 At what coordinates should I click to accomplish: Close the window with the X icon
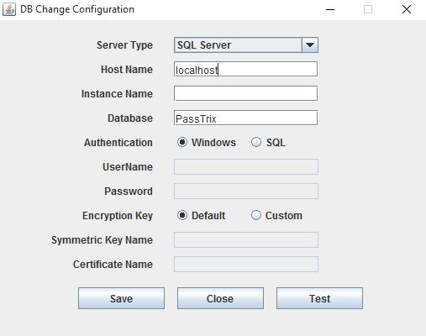click(x=407, y=9)
